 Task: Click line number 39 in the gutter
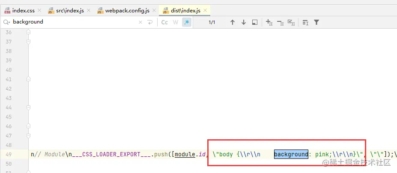tap(9, 61)
